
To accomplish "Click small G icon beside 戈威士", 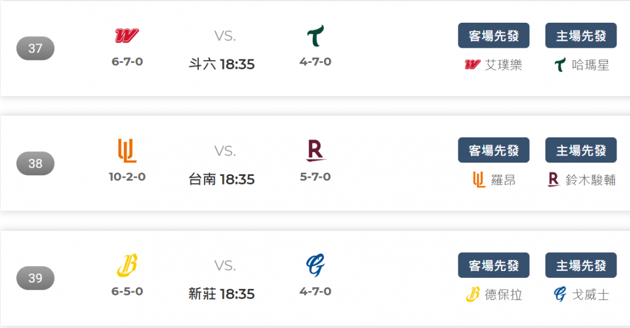I will pos(559,294).
